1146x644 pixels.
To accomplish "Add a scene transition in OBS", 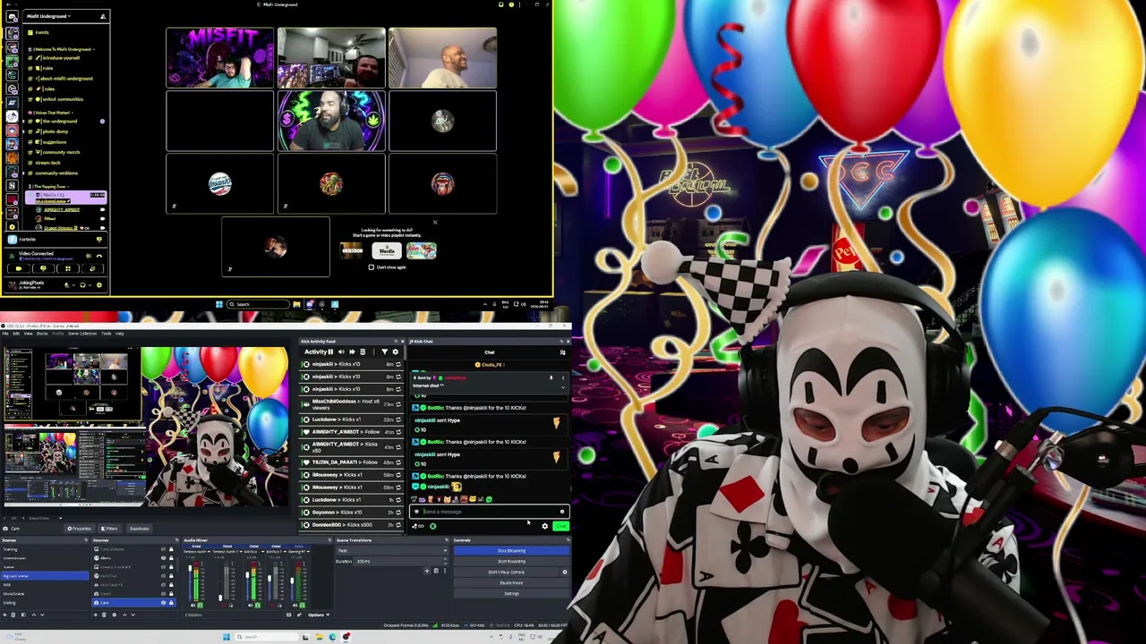I will click(x=427, y=571).
